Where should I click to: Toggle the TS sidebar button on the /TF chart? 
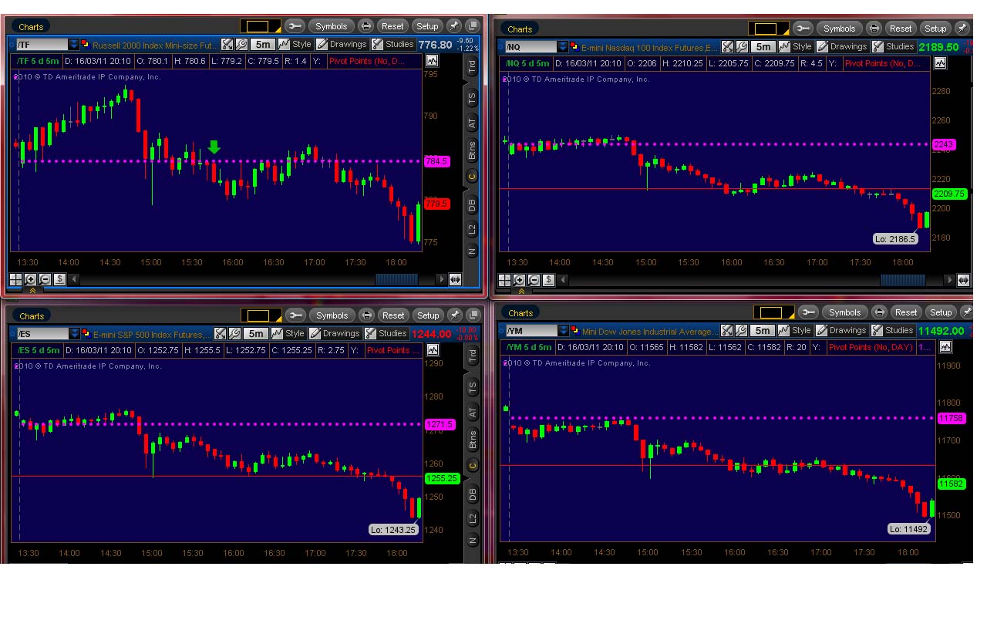(x=472, y=97)
